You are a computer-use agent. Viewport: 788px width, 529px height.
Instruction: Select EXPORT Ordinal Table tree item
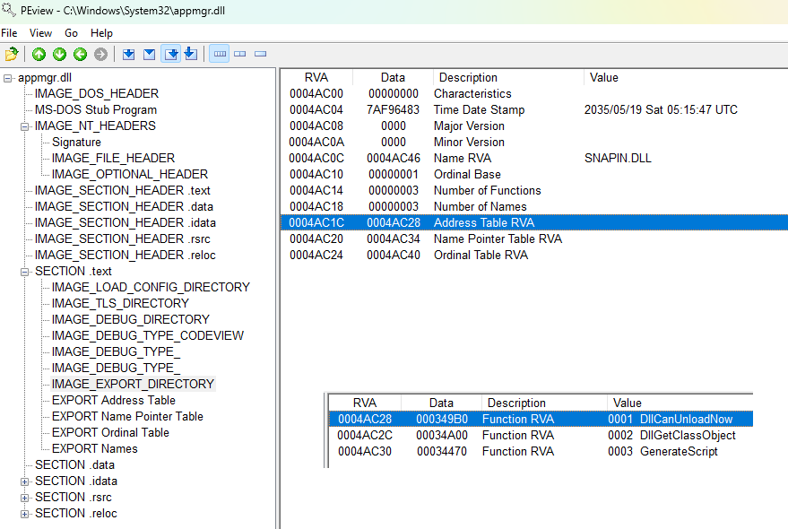[x=110, y=432]
